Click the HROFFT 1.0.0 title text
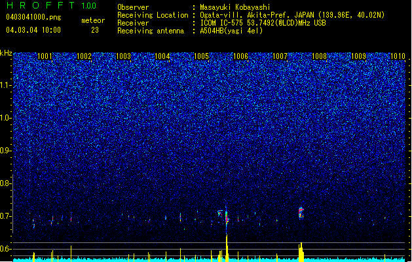The height and width of the screenshot is (262, 412). (51, 5)
